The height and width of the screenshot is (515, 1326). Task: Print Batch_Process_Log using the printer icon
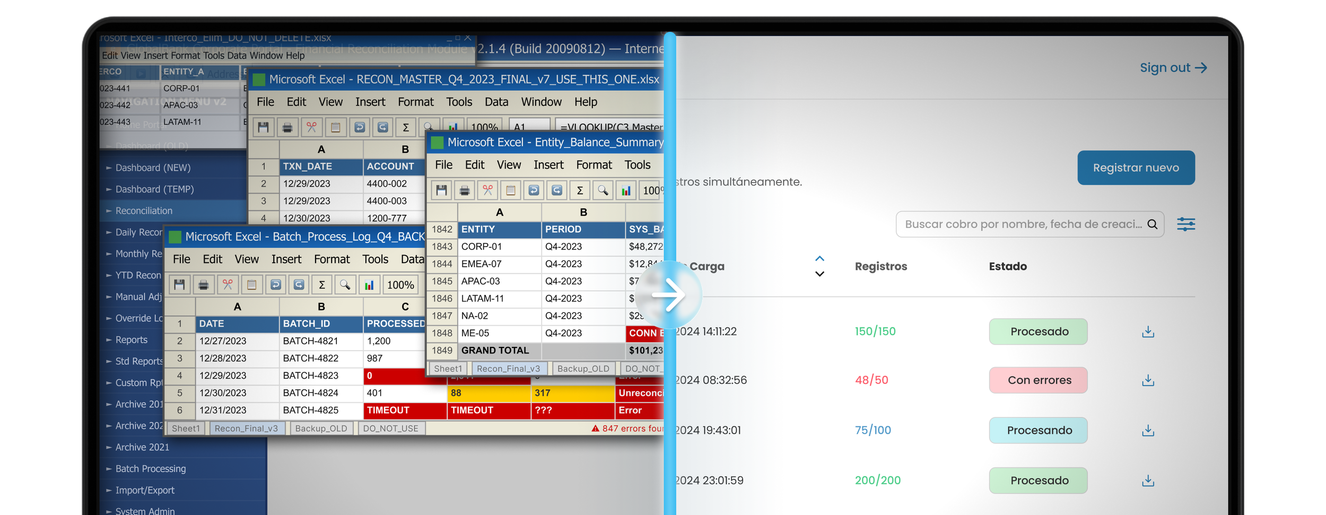[x=203, y=285]
